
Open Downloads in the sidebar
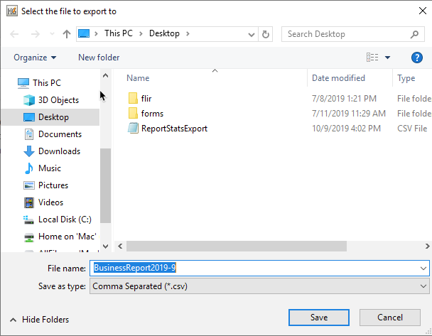52,151
